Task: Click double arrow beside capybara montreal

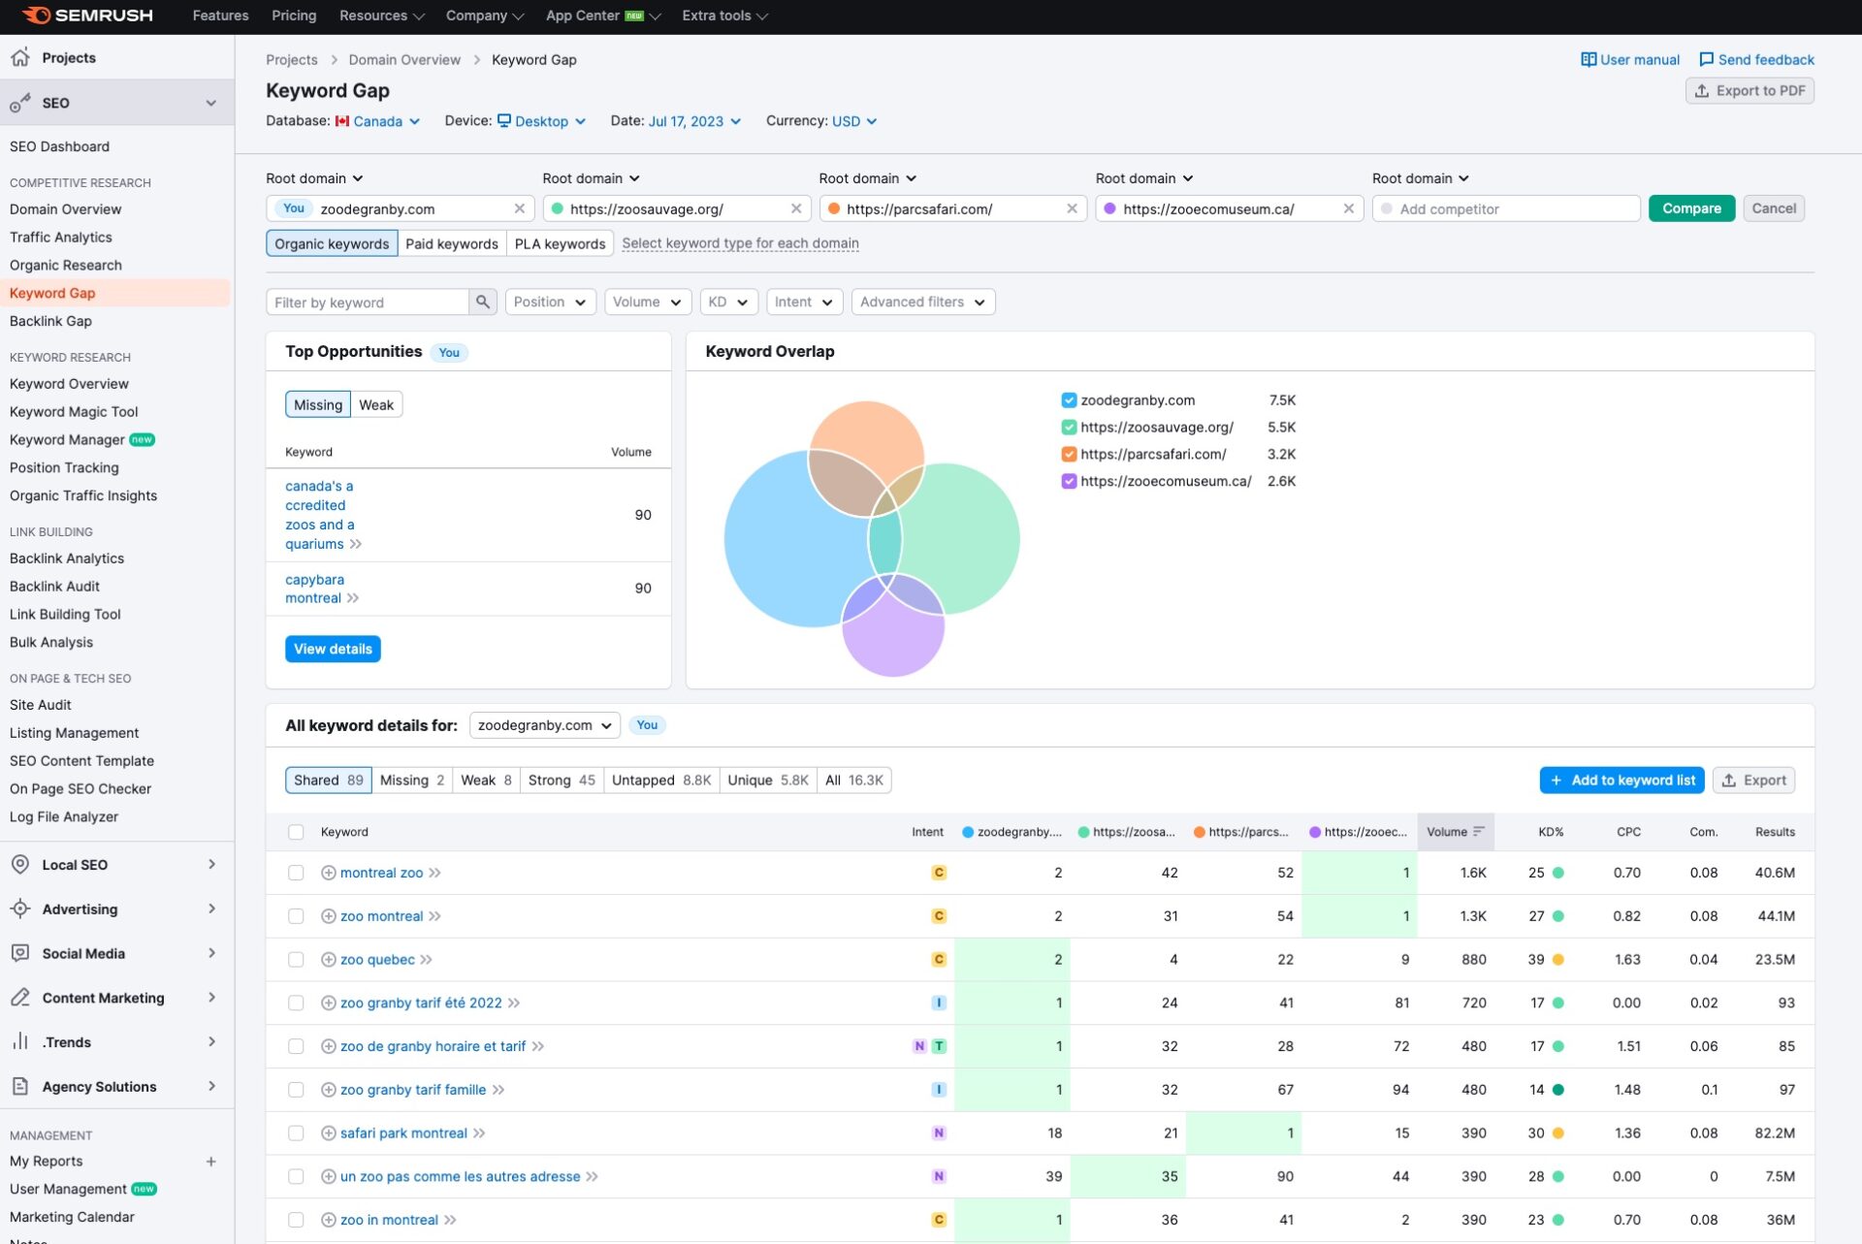Action: [x=353, y=598]
